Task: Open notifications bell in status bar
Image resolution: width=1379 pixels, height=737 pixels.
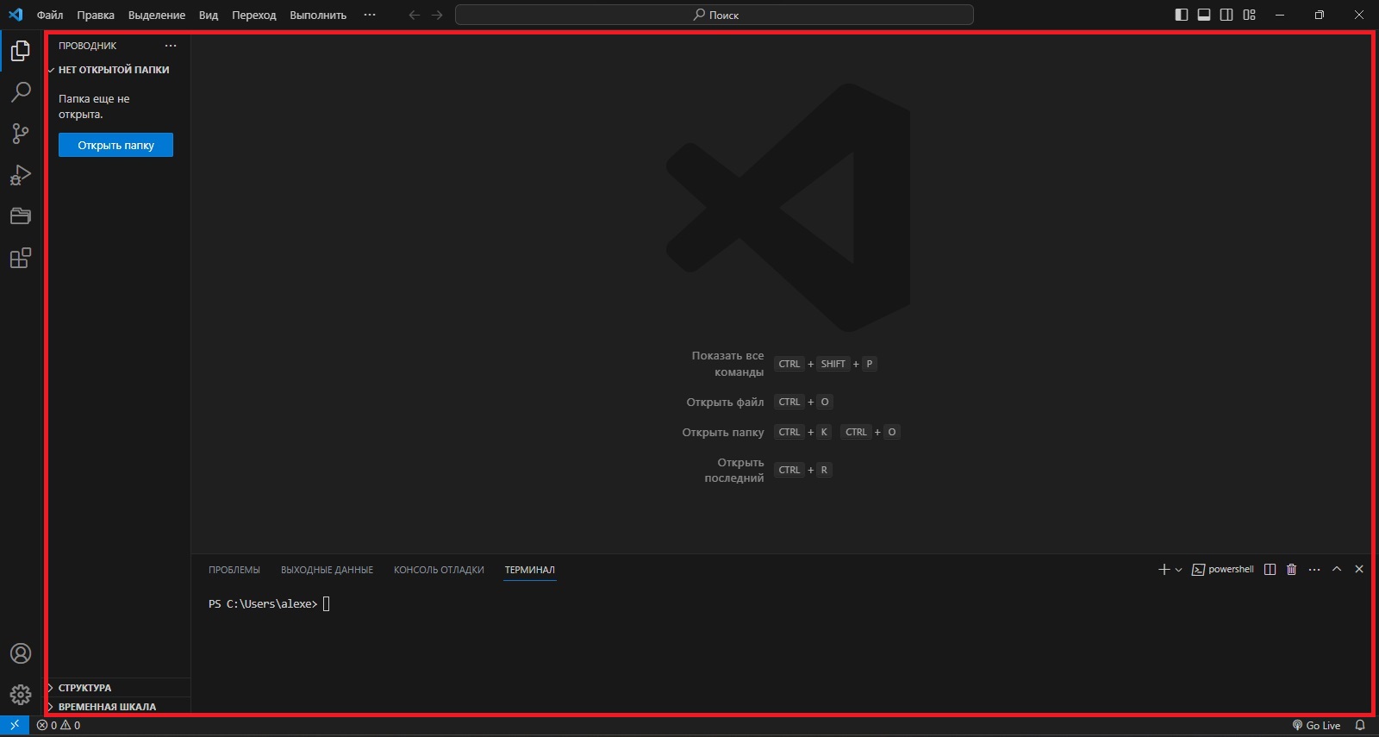Action: click(x=1360, y=726)
